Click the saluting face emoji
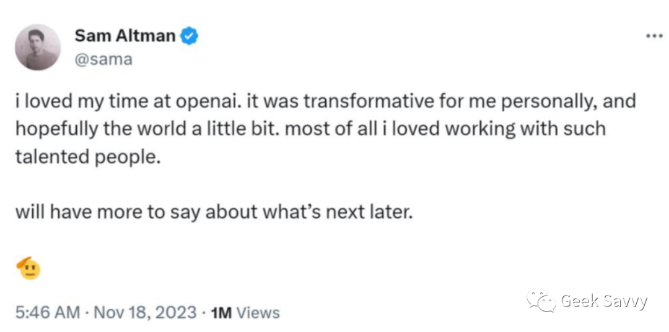The image size is (669, 332). (x=28, y=268)
